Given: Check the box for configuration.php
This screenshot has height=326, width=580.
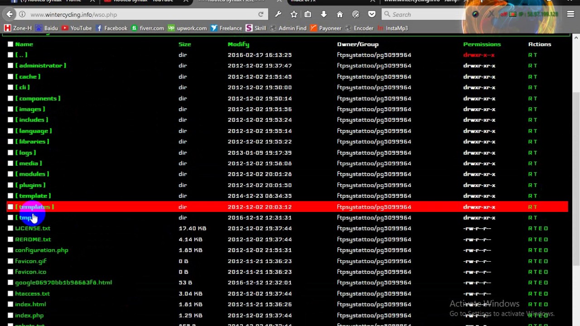Looking at the screenshot, I should [x=10, y=250].
